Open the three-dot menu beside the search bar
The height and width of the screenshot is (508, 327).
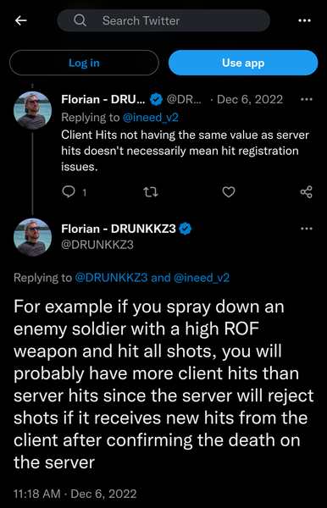click(x=304, y=20)
